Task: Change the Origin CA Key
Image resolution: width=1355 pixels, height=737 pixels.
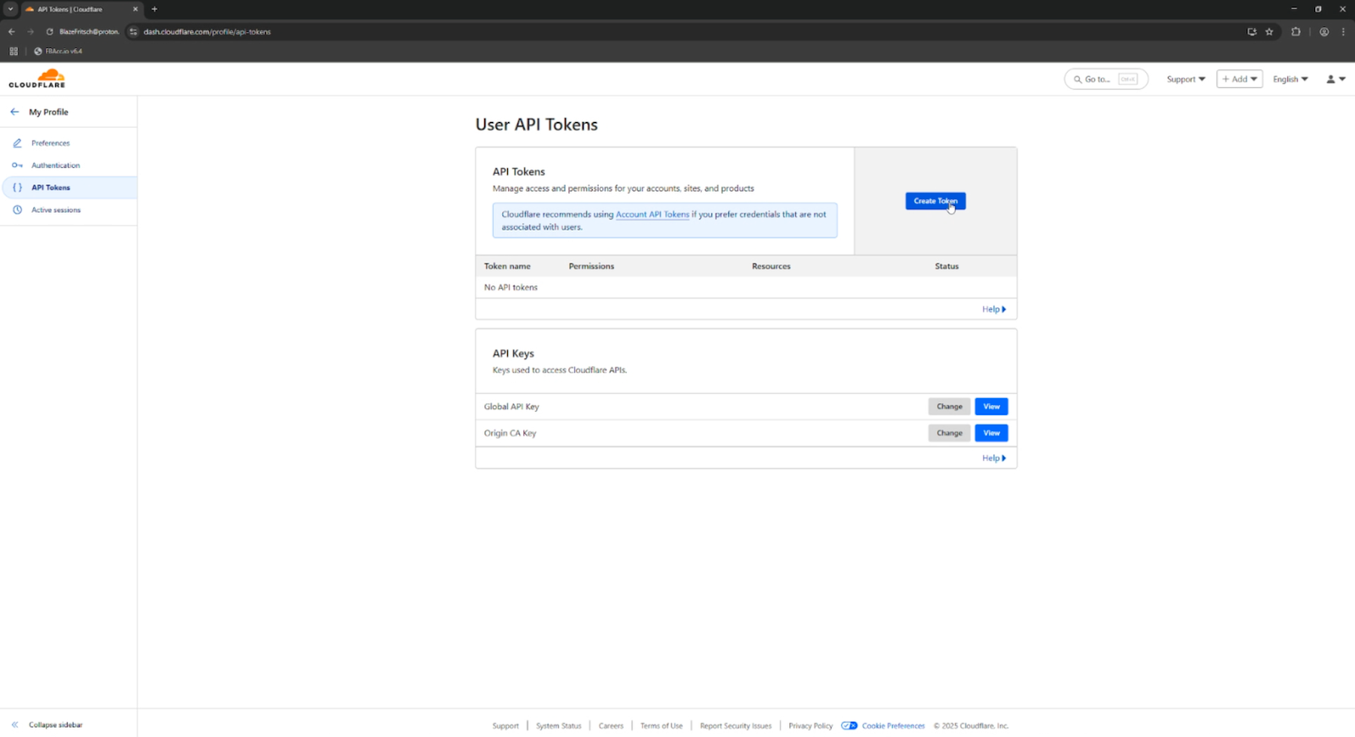Action: 949,433
